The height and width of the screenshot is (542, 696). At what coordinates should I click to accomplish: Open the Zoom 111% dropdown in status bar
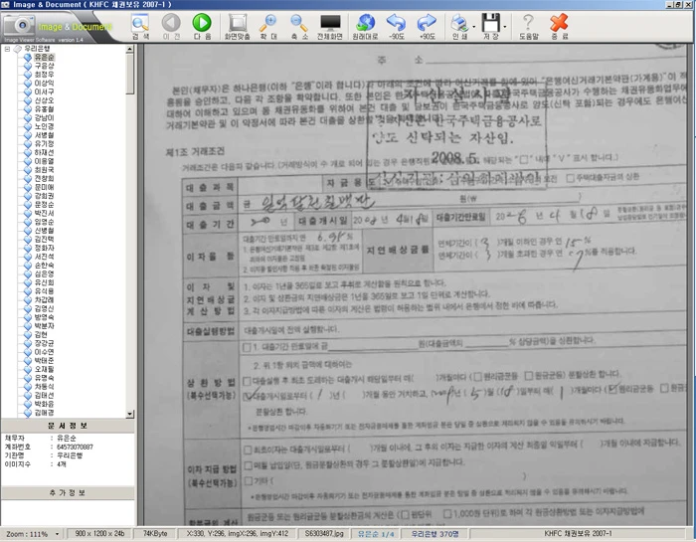tap(57, 534)
